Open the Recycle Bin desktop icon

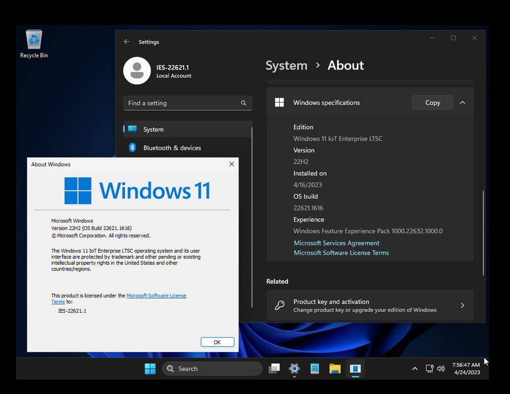point(34,44)
